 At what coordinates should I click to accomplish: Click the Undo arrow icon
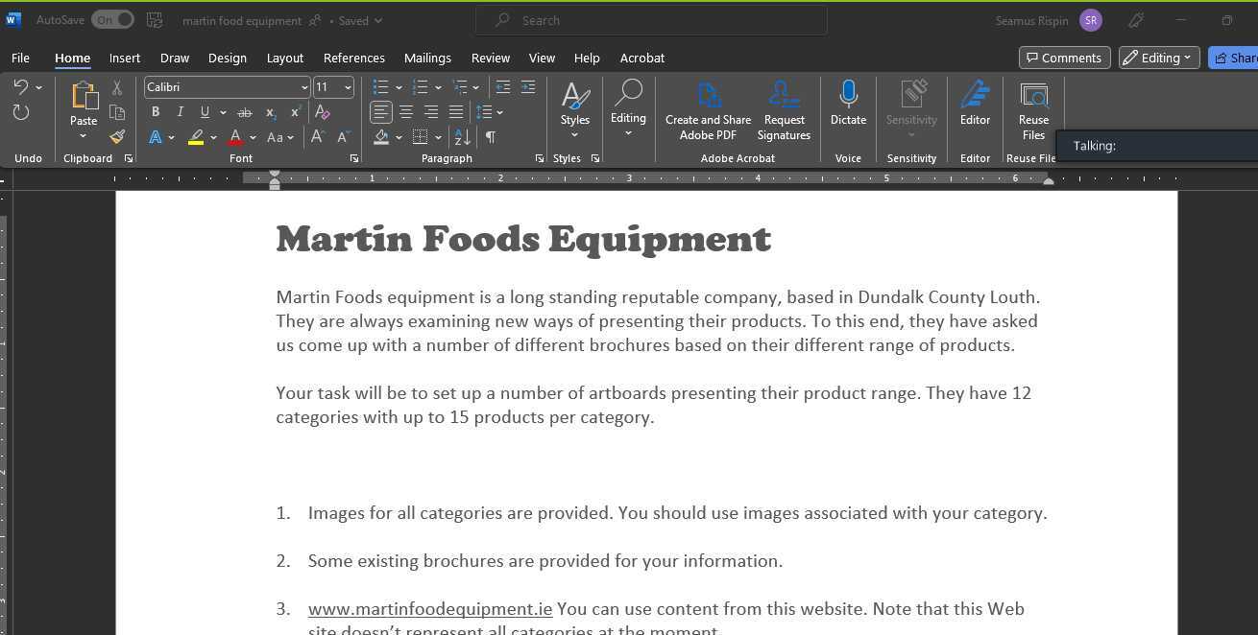[x=21, y=87]
